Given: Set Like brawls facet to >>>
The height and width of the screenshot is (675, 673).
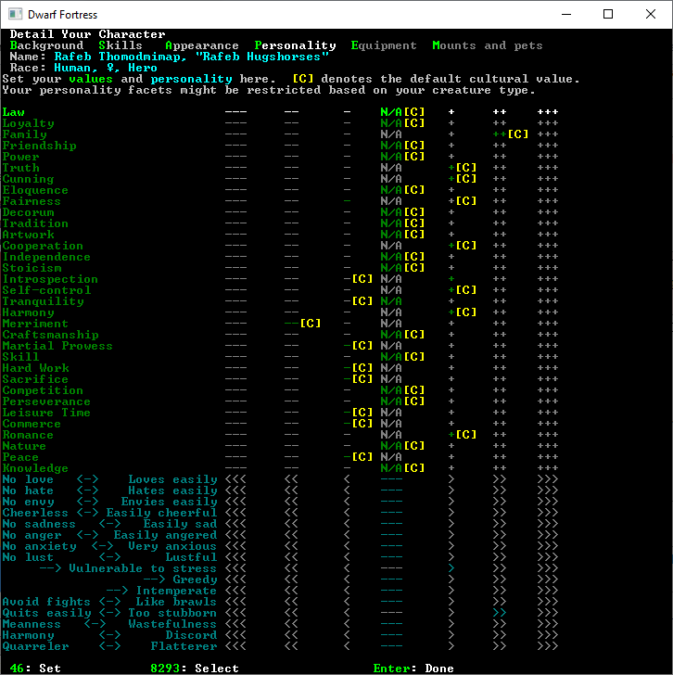Looking at the screenshot, I should (548, 602).
